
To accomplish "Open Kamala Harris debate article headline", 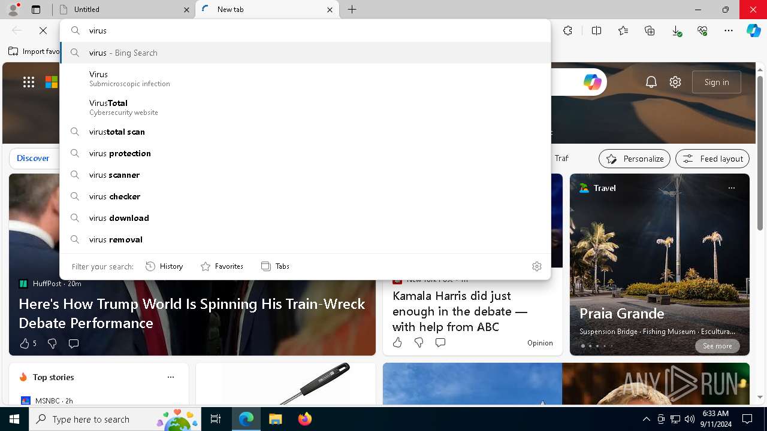I will point(460,311).
